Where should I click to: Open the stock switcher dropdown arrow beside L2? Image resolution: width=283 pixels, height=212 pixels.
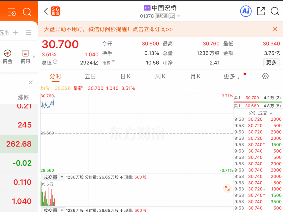[x=179, y=16]
